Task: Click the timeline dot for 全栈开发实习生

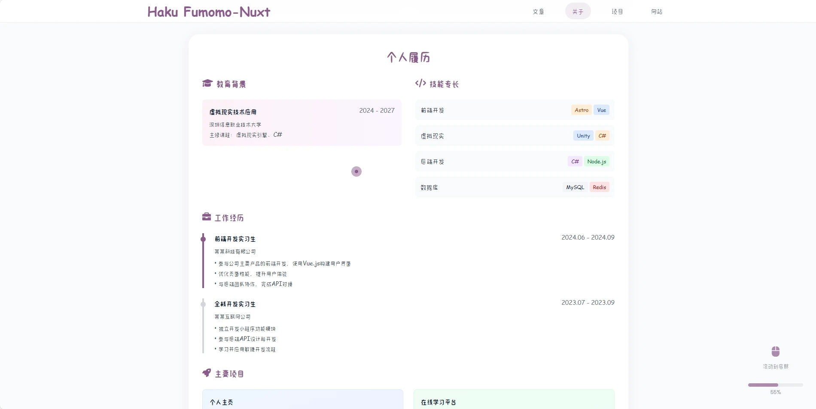Action: click(x=203, y=304)
